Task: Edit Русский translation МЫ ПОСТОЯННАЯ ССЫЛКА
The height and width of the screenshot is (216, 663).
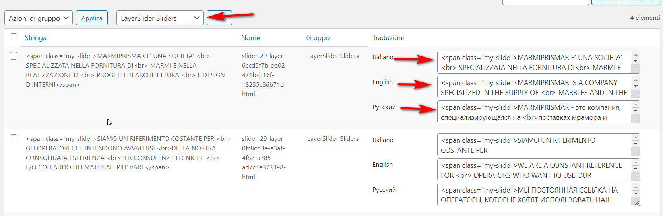Action: pyautogui.click(x=539, y=195)
